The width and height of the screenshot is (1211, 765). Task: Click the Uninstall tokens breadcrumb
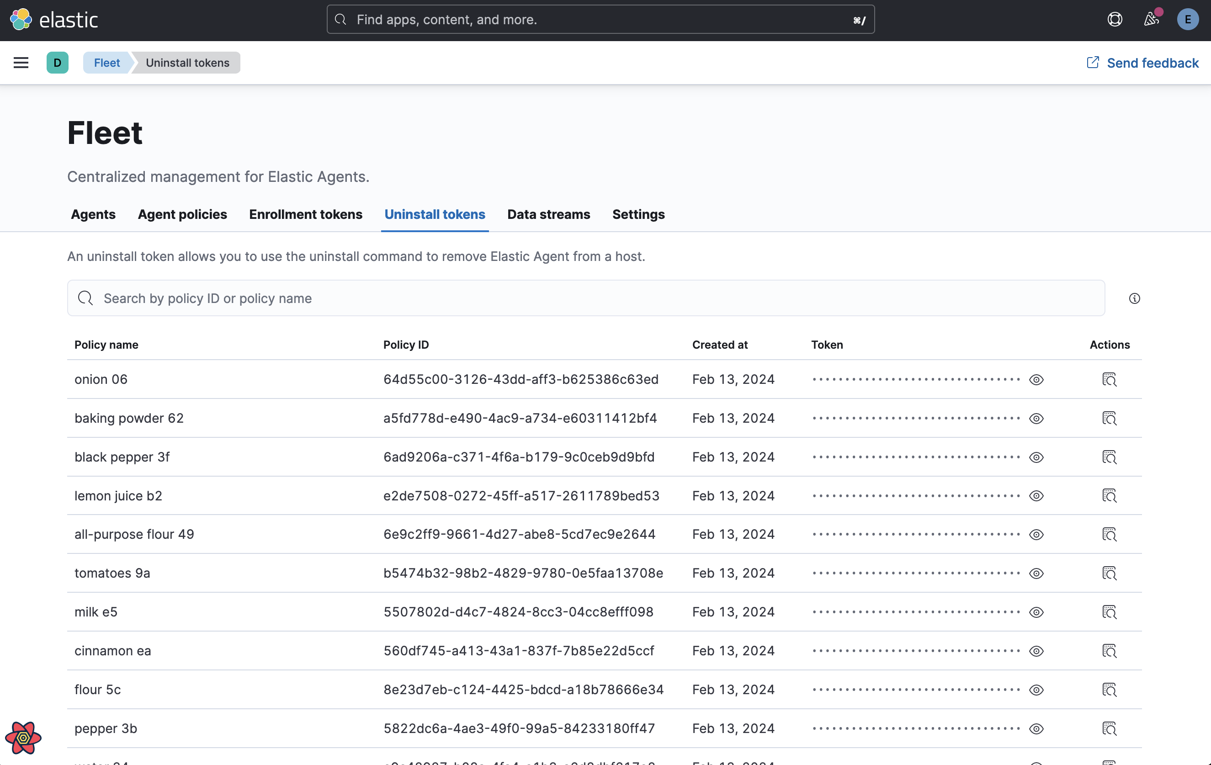pyautogui.click(x=187, y=63)
